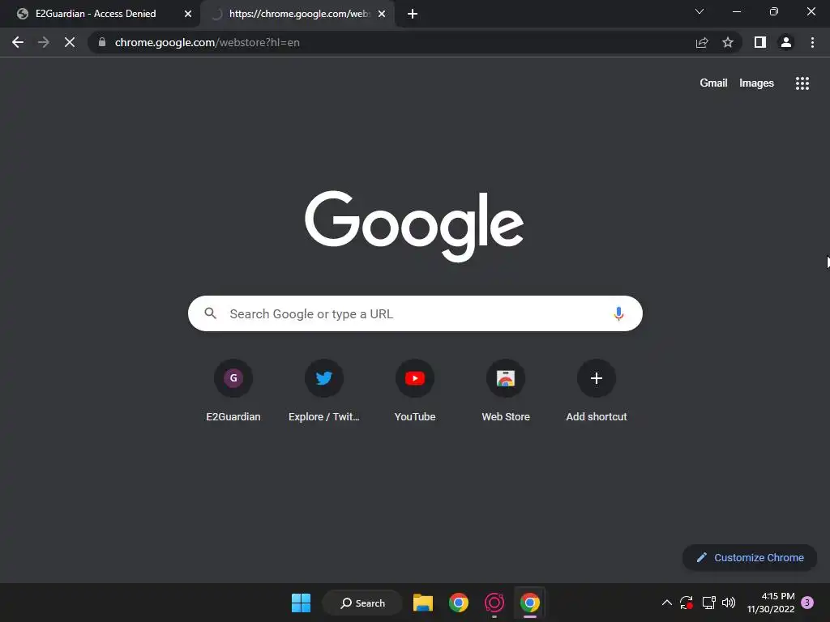Click the Customize Chrome button
Screen dimensions: 830x622
pos(750,557)
